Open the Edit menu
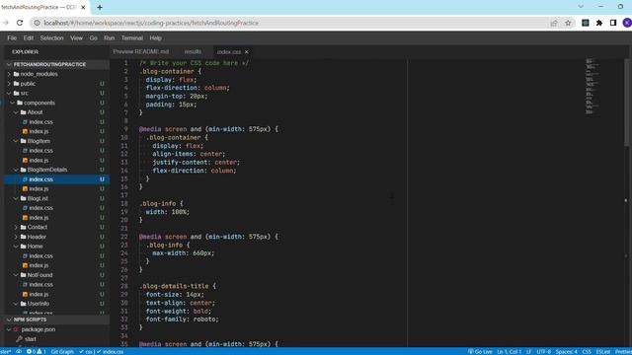The image size is (632, 355). (x=29, y=37)
